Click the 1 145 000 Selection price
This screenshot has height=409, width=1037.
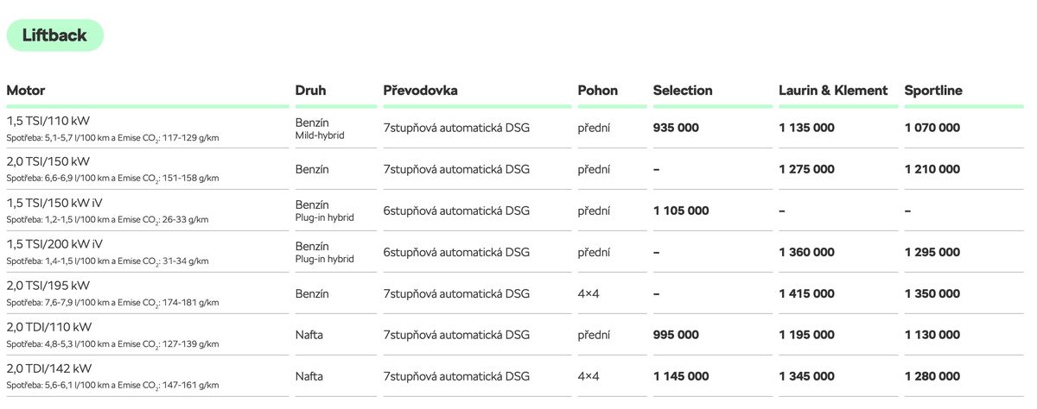coord(681,376)
